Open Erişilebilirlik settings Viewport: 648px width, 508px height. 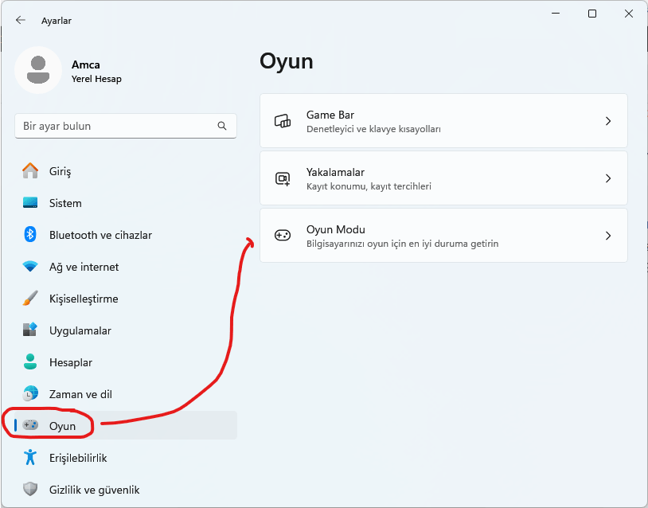(x=126, y=457)
